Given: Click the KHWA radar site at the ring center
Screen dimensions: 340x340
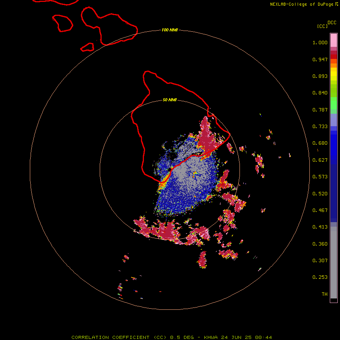Looking at the screenshot, I should click(170, 170).
